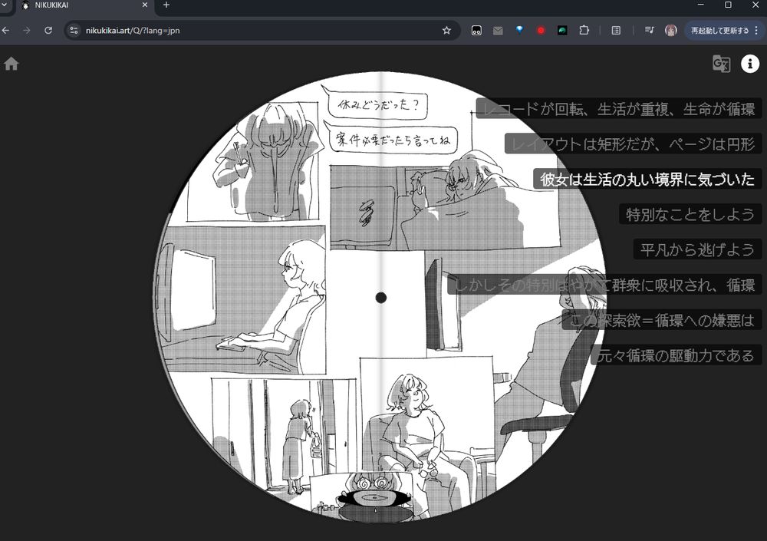Reload the NIKUKIKAI page

[x=48, y=30]
